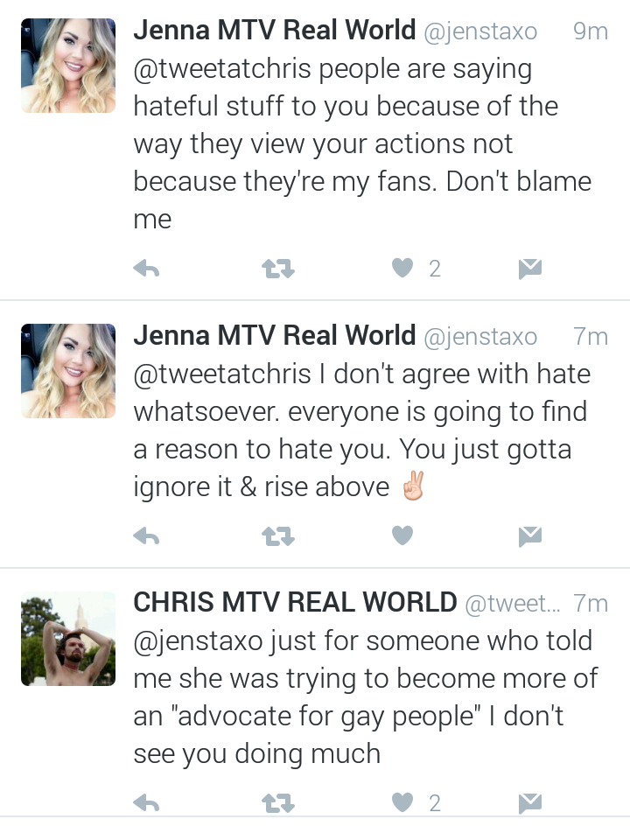Viewport: 630px width, 840px height.
Task: Like the tweet about ignoring hate
Action: pyautogui.click(x=402, y=535)
